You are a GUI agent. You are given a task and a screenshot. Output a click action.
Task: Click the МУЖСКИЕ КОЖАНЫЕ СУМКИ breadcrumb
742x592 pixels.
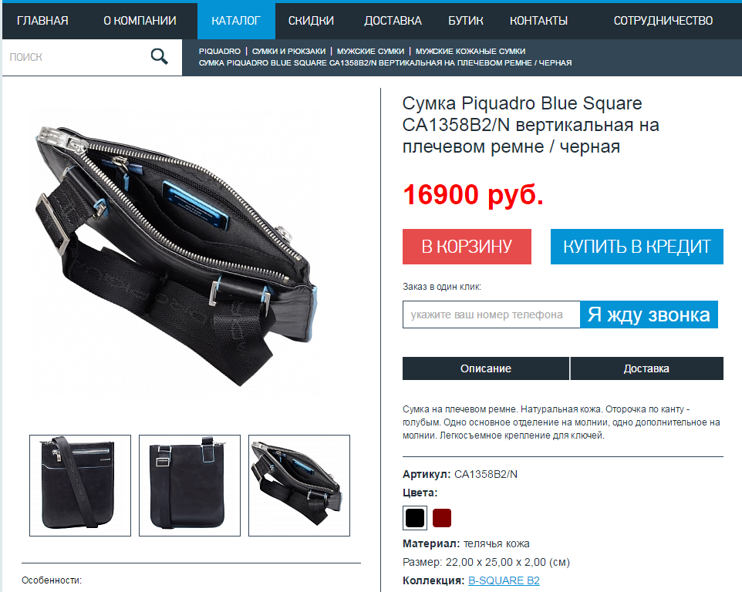coord(470,51)
